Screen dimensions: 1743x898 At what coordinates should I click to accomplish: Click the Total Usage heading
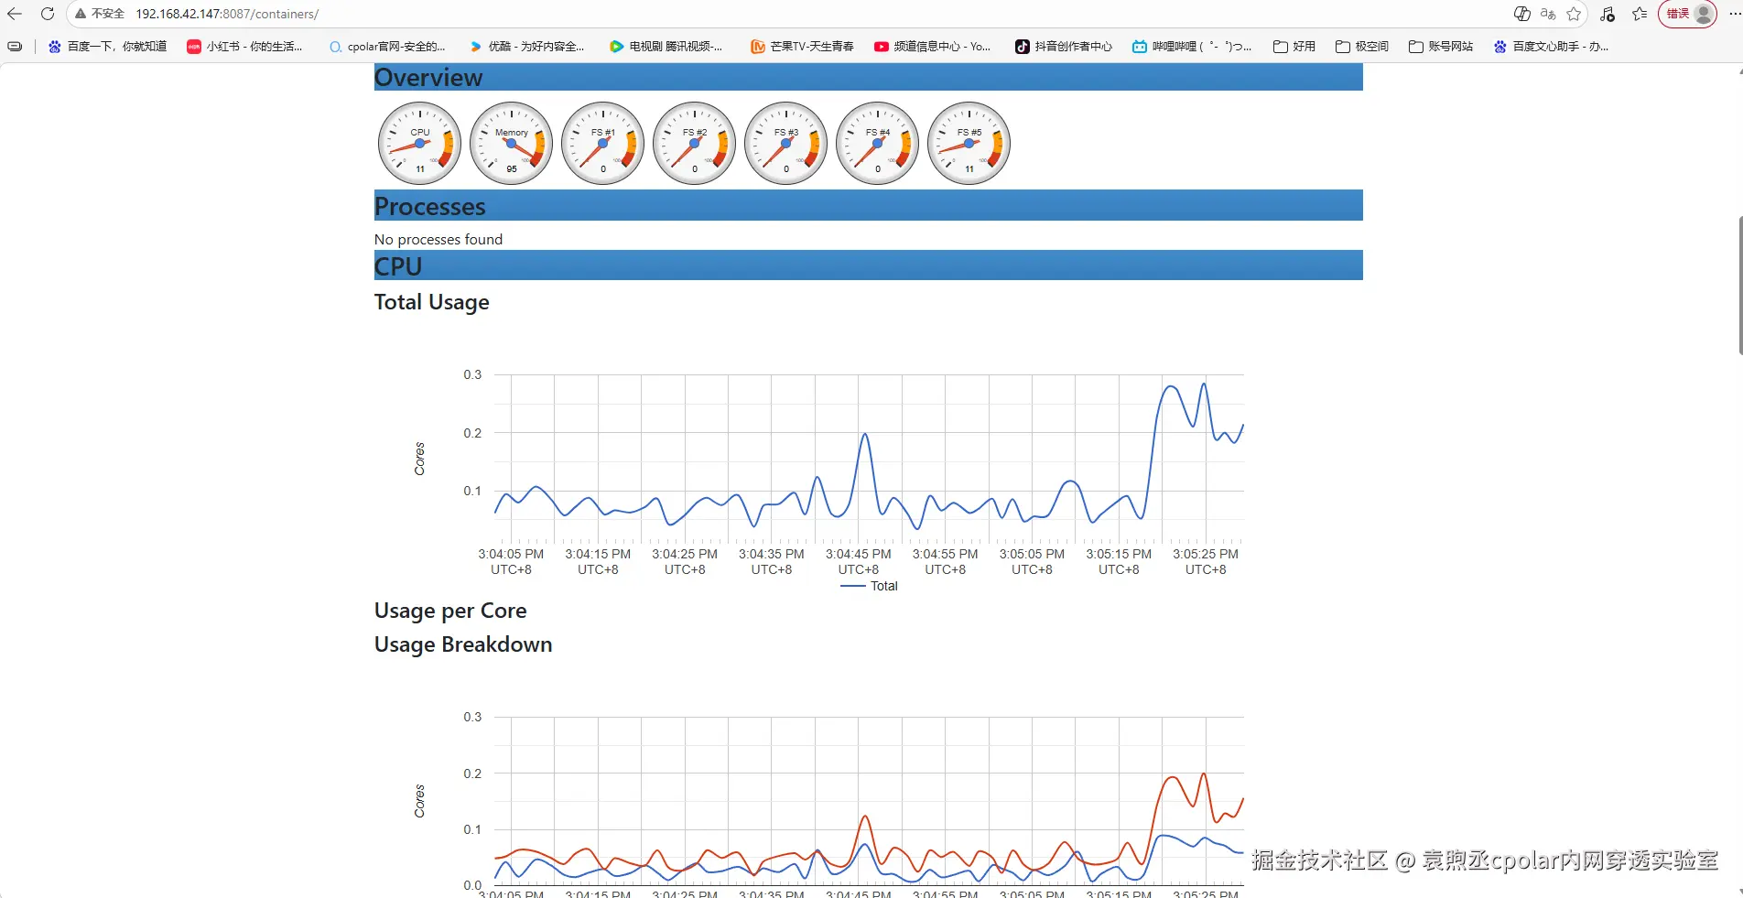(x=432, y=302)
